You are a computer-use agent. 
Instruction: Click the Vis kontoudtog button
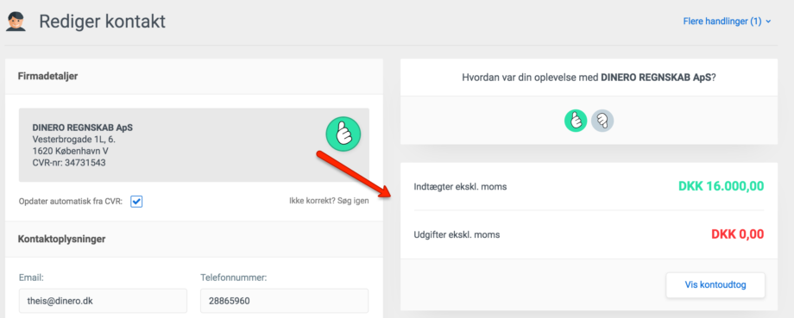click(x=715, y=285)
